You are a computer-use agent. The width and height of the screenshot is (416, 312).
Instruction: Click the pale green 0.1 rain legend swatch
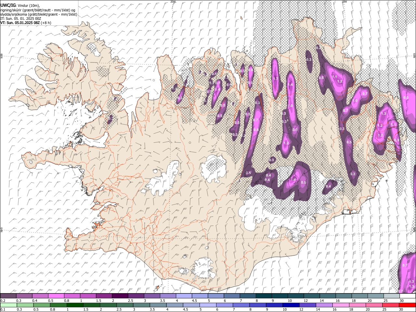(x=8, y=305)
